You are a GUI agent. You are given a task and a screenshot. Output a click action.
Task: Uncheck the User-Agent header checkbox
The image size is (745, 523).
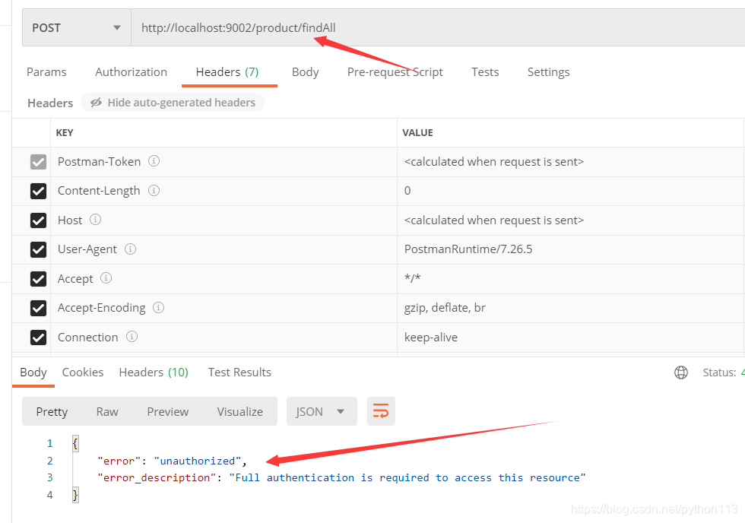click(38, 249)
